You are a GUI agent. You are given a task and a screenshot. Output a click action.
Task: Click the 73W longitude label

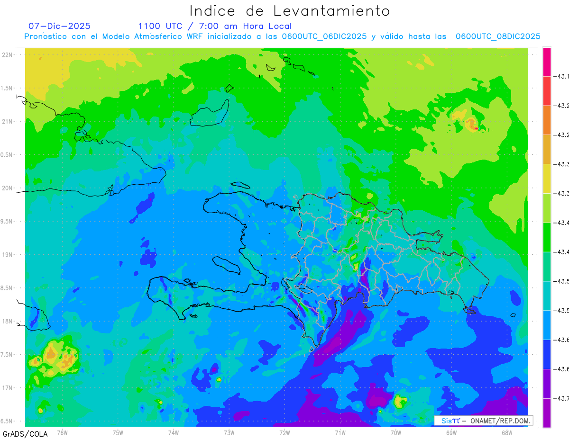click(x=229, y=432)
